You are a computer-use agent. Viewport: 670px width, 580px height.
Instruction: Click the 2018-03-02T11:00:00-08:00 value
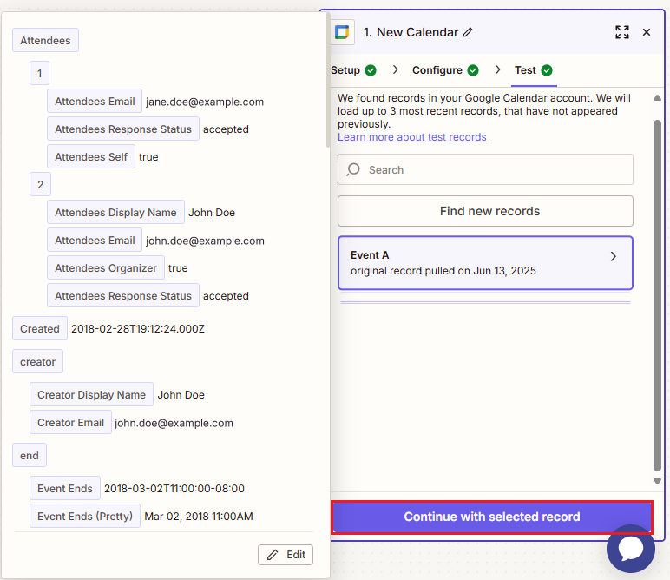pyautogui.click(x=174, y=489)
